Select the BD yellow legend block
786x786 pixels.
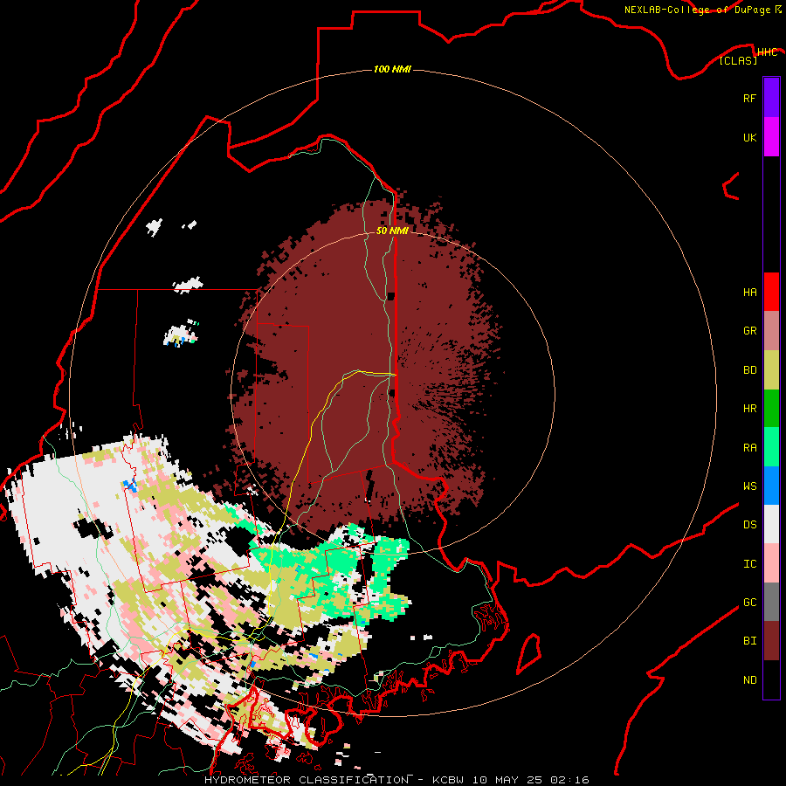click(771, 370)
